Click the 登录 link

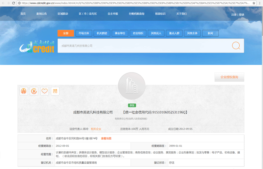pos(242,15)
